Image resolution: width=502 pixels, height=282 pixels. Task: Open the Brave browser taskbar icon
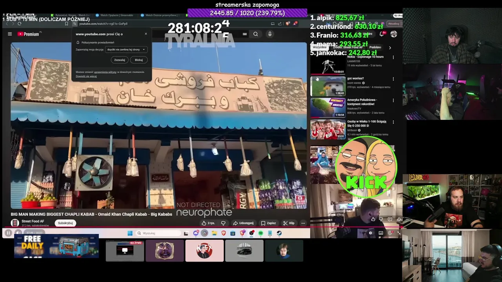tap(224, 233)
